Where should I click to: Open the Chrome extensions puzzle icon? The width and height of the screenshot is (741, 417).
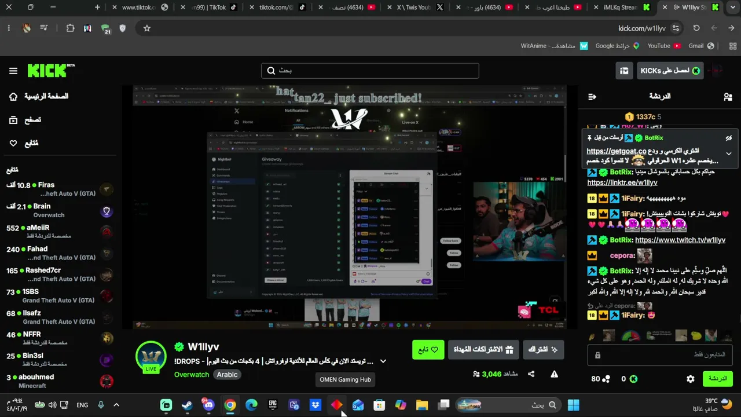click(x=70, y=28)
